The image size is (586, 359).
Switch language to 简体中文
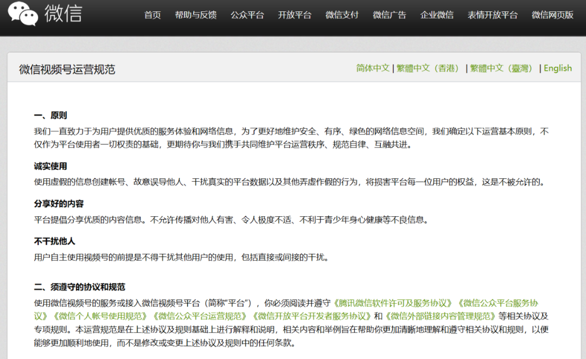point(373,68)
